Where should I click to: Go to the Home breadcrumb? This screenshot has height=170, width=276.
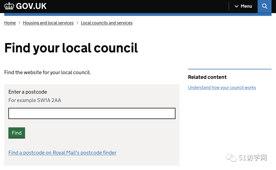pos(10,23)
